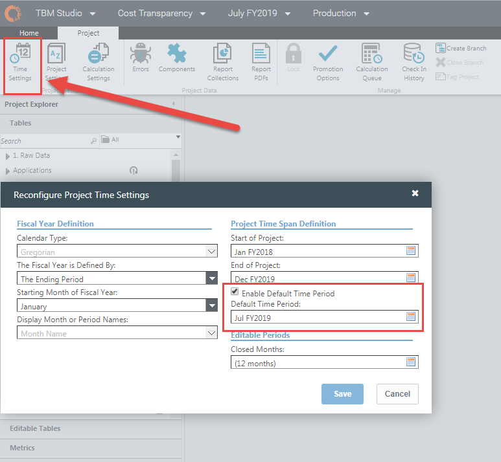Image resolution: width=501 pixels, height=462 pixels.
Task: Click the Save button
Action: click(342, 394)
